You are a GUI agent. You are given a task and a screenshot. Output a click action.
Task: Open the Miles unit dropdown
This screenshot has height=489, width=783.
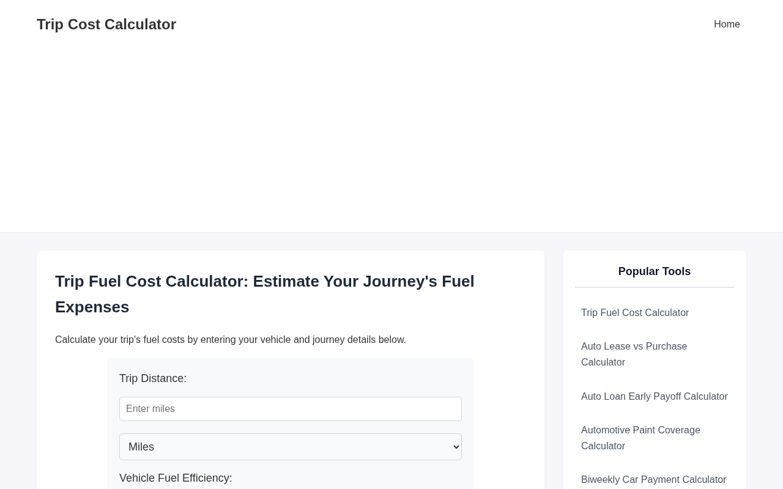291,447
